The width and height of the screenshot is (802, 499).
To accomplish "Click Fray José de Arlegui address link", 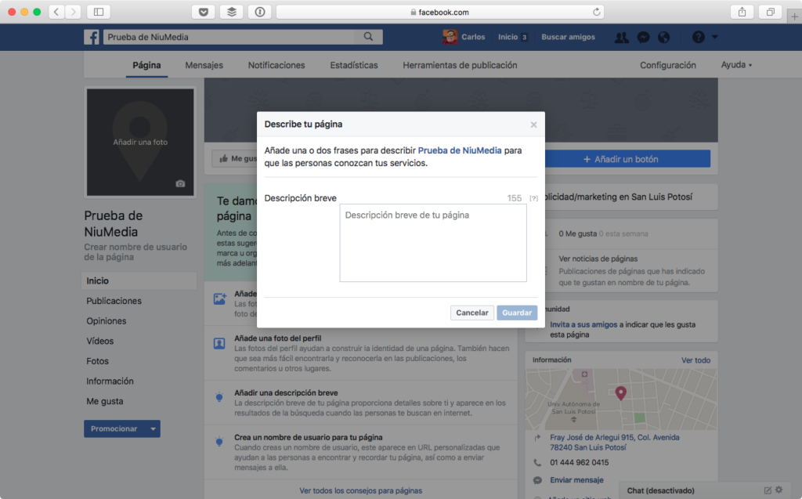I will 614,442.
